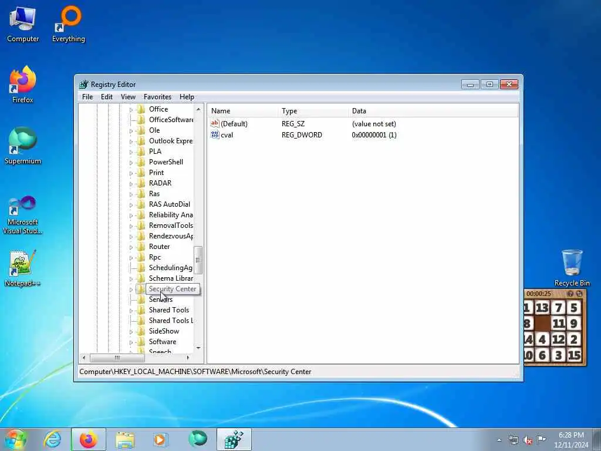The width and height of the screenshot is (601, 451).
Task: Open the View menu
Action: (x=128, y=97)
